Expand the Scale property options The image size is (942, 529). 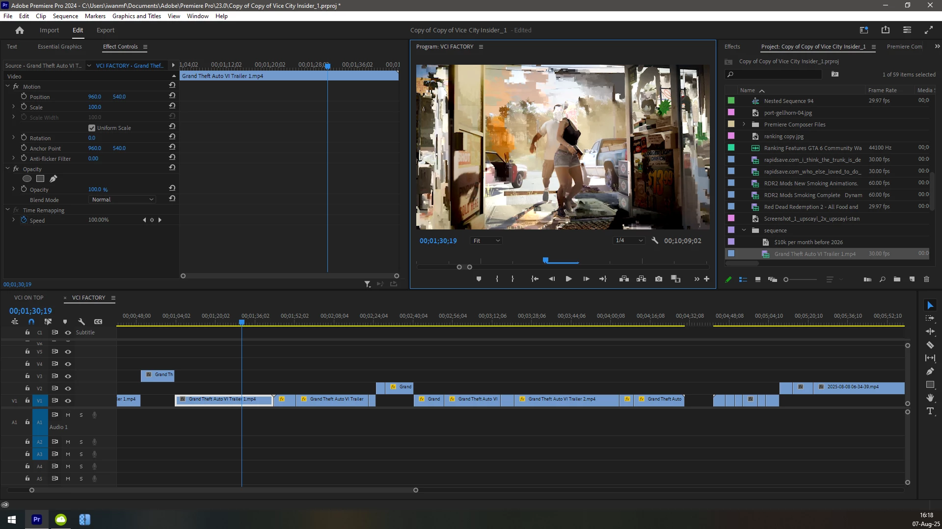coord(14,107)
